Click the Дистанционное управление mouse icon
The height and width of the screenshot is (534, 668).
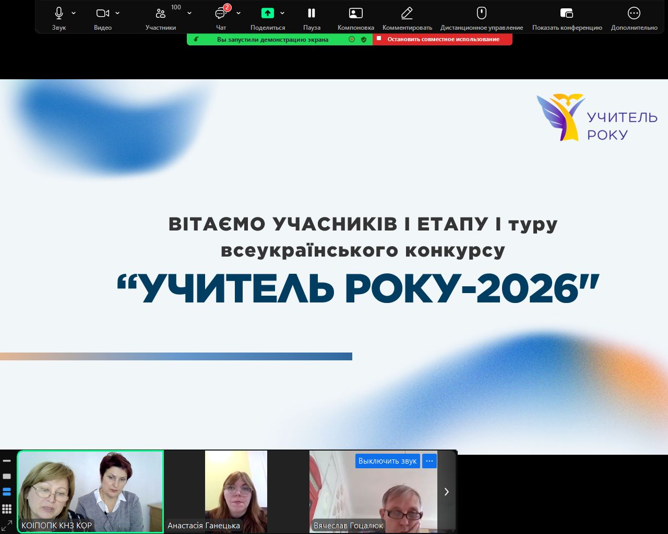coord(481,14)
